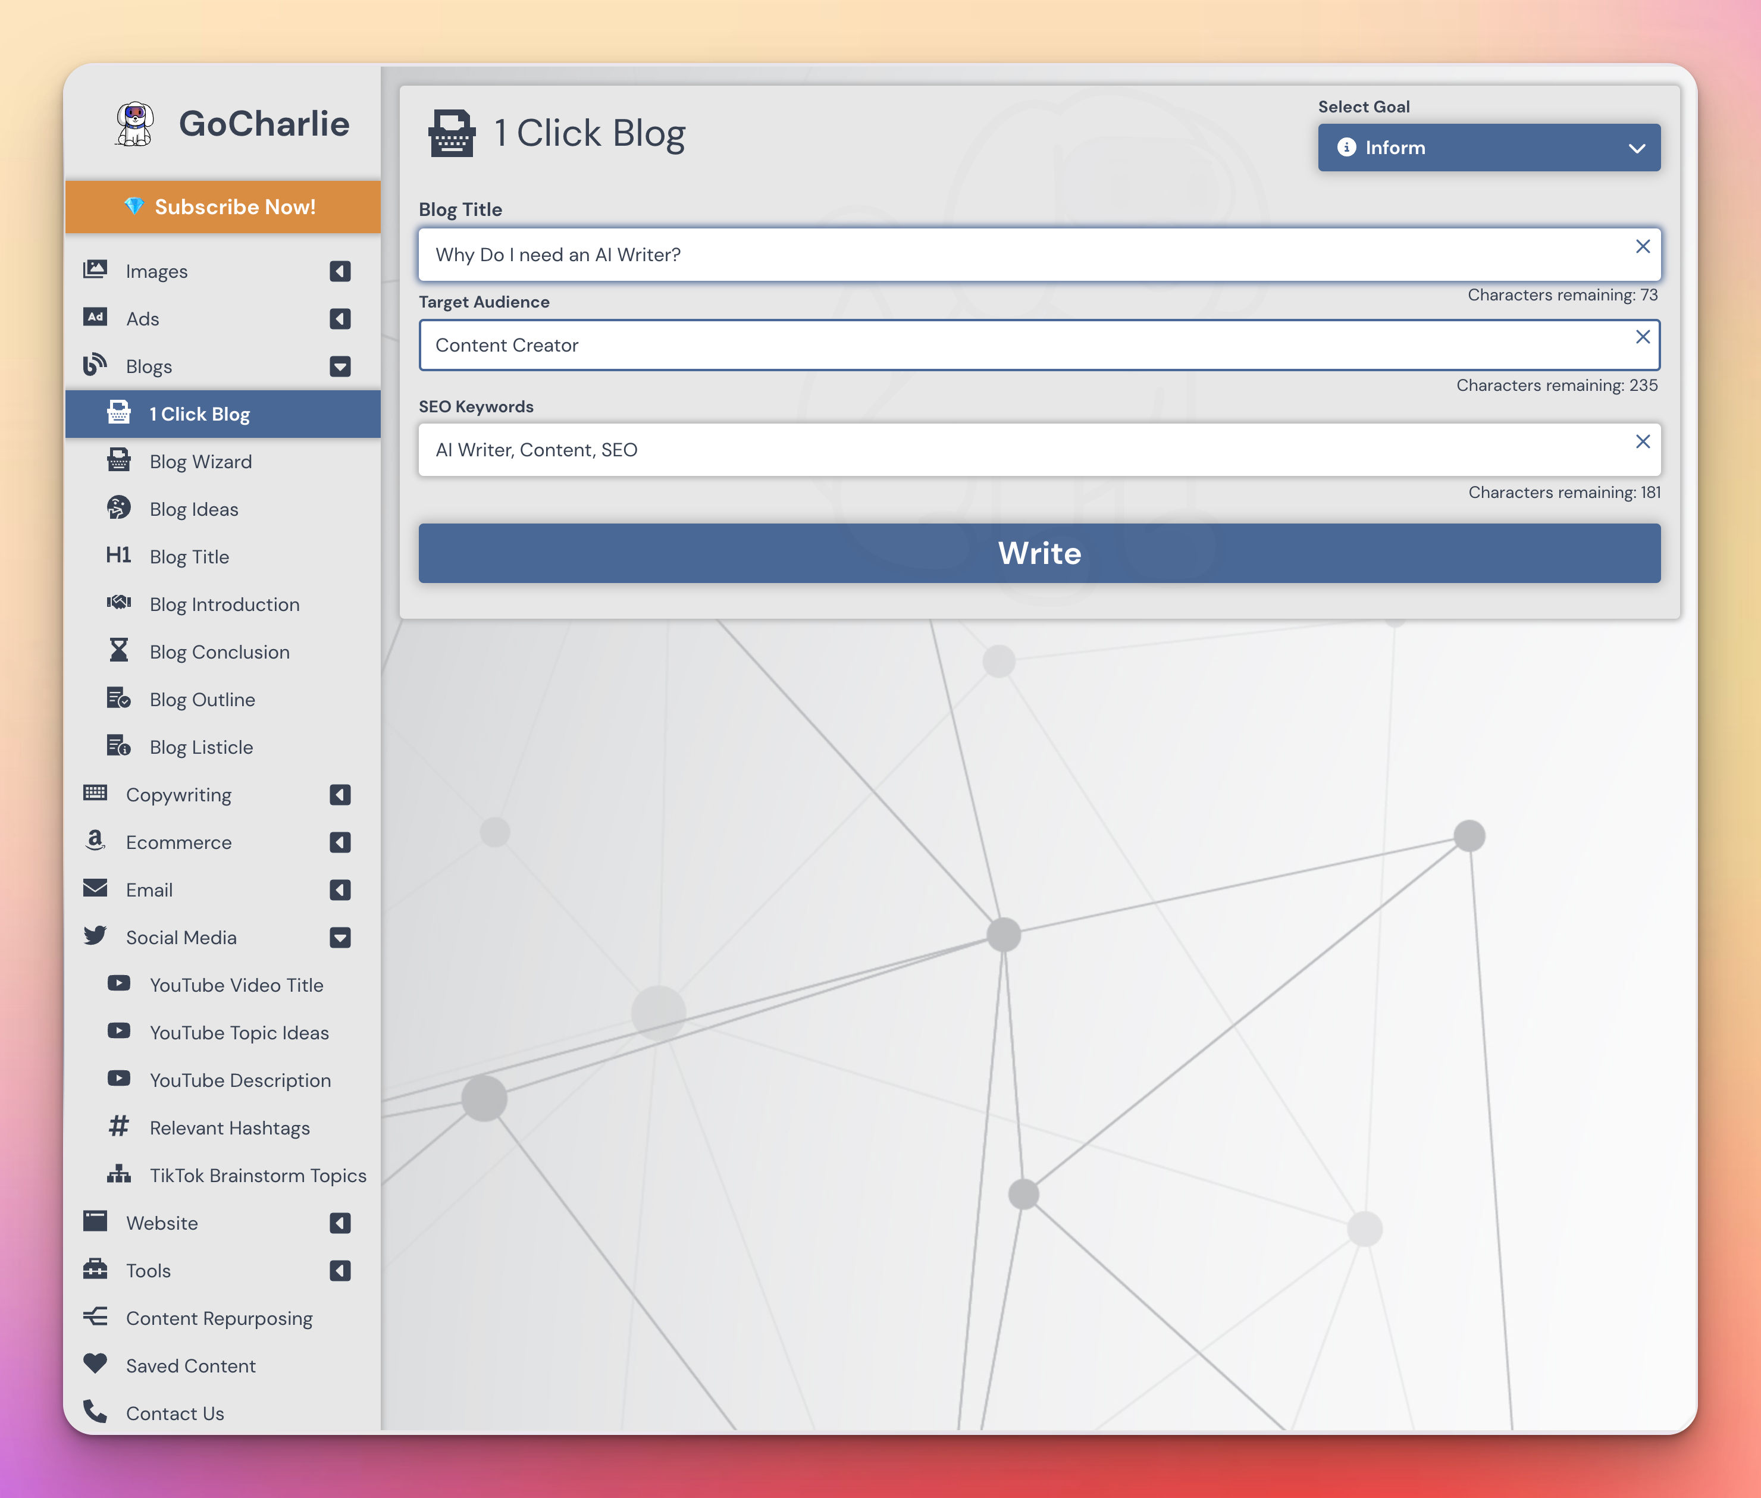Click the Saved Content heart icon

pos(95,1364)
